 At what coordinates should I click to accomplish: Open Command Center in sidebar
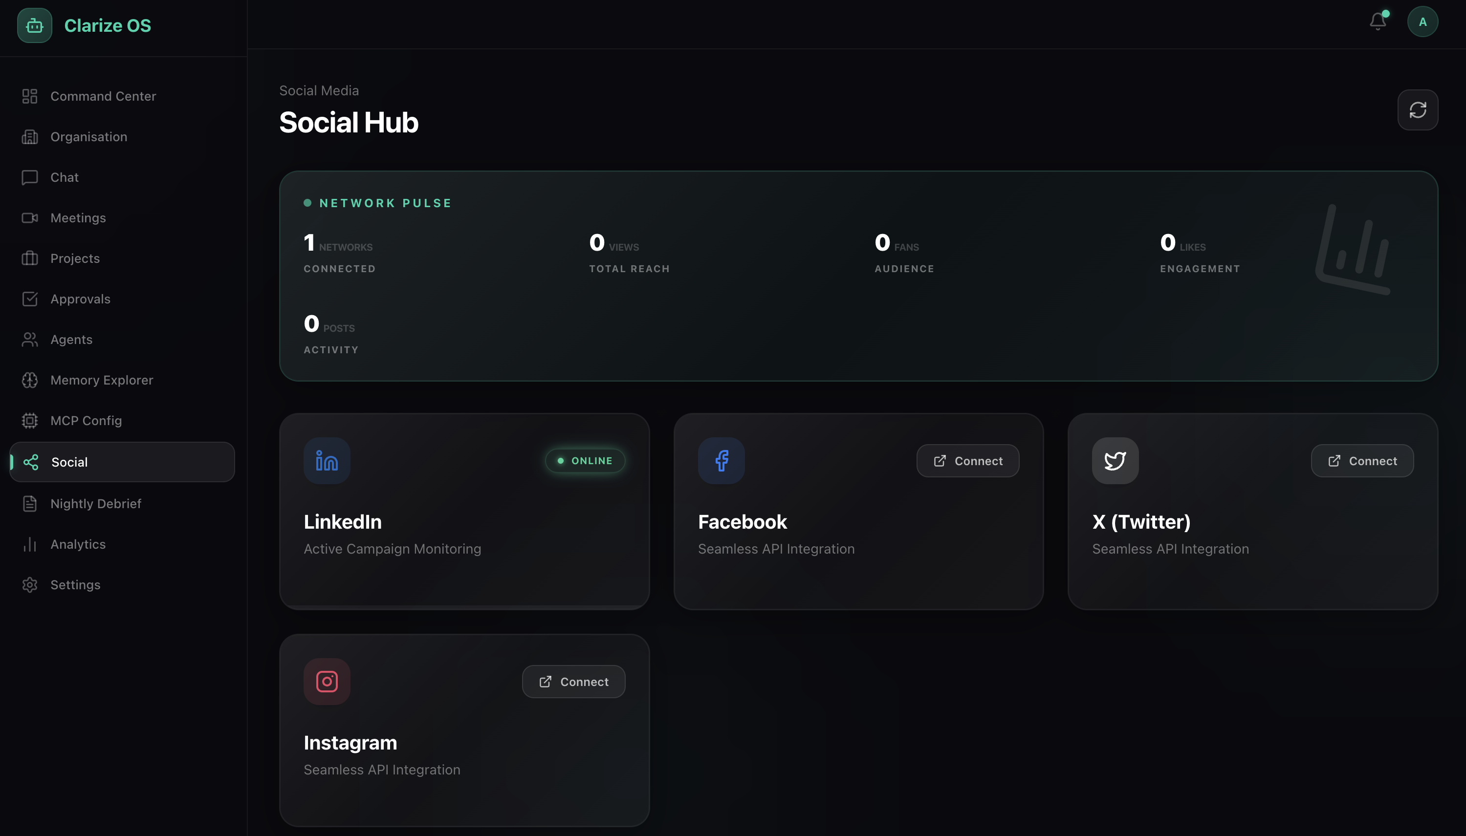(103, 96)
